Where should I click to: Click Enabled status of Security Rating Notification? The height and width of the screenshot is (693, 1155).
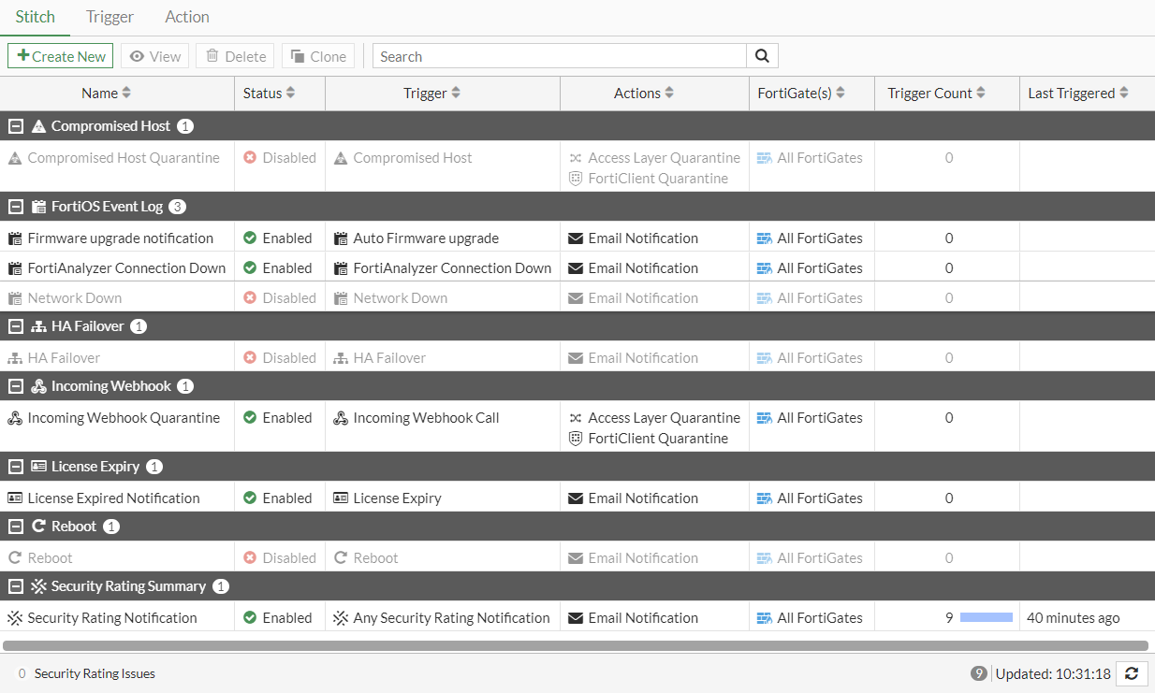coord(277,618)
